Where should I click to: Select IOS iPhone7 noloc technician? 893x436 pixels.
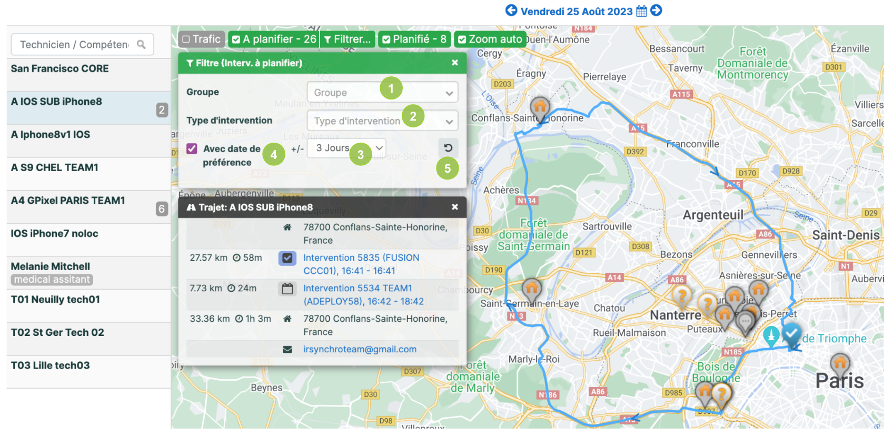[x=88, y=240]
